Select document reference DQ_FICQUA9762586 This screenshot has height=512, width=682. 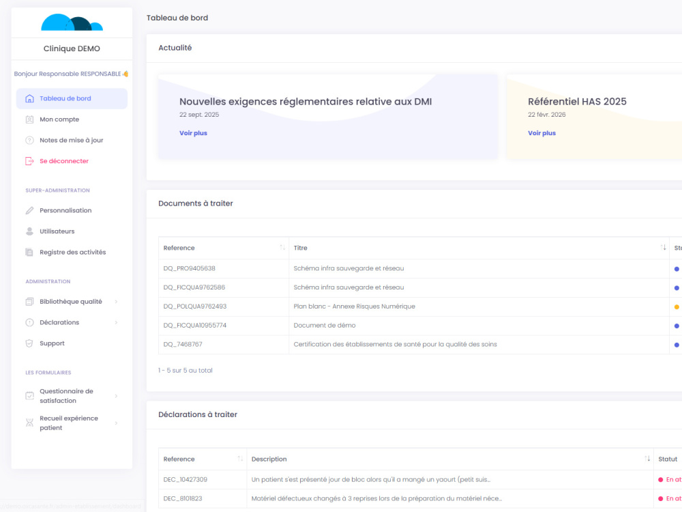194,287
